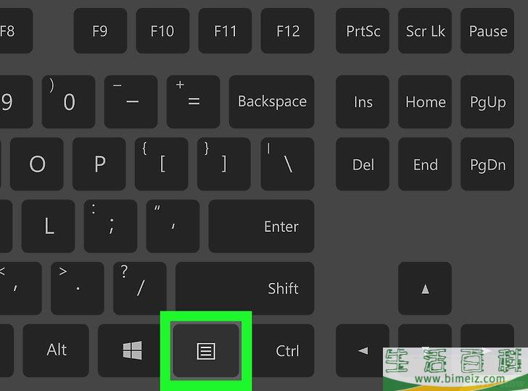Click the F12 function key

point(287,31)
